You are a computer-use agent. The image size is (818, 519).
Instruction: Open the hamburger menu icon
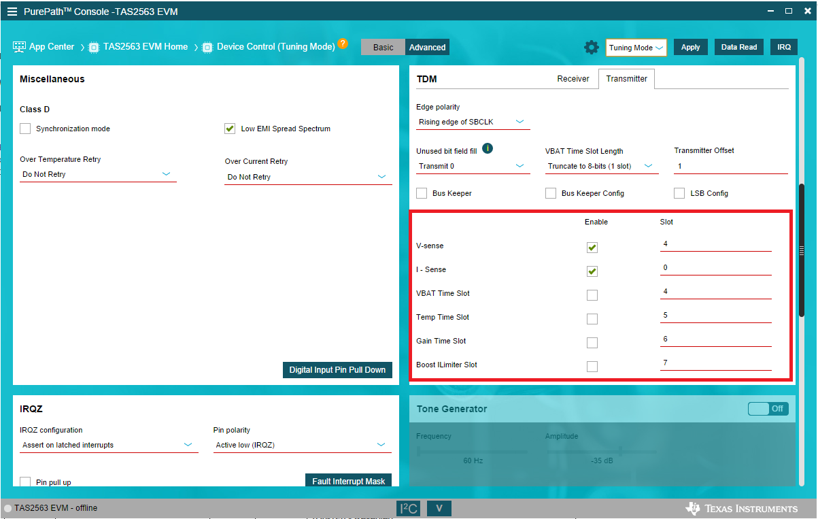pyautogui.click(x=12, y=12)
